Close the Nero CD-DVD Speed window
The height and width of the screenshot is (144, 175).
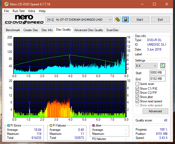coord(167,4)
